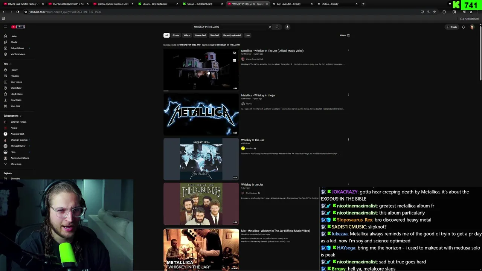Switch to first Stream - Kick Dashboard tab
Screen dimensions: 482x271
[x=157, y=4]
